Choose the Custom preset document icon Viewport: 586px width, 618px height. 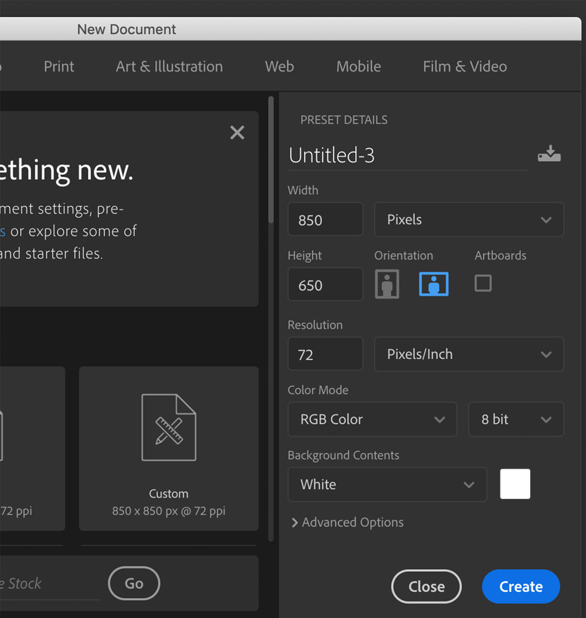point(169,427)
